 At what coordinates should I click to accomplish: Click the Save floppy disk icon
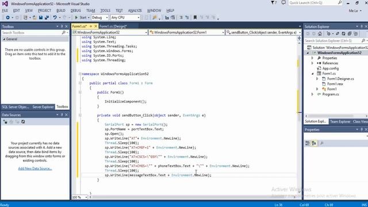[41, 18]
